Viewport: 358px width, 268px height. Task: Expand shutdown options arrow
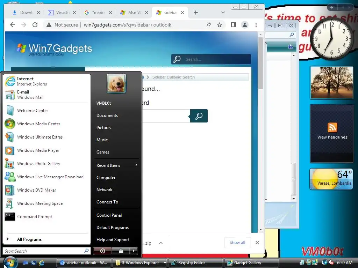(134, 251)
